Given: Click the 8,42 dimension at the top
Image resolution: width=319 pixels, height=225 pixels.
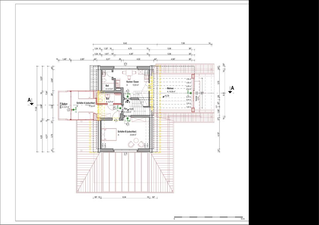Looking at the screenshot, I should (x=125, y=43).
